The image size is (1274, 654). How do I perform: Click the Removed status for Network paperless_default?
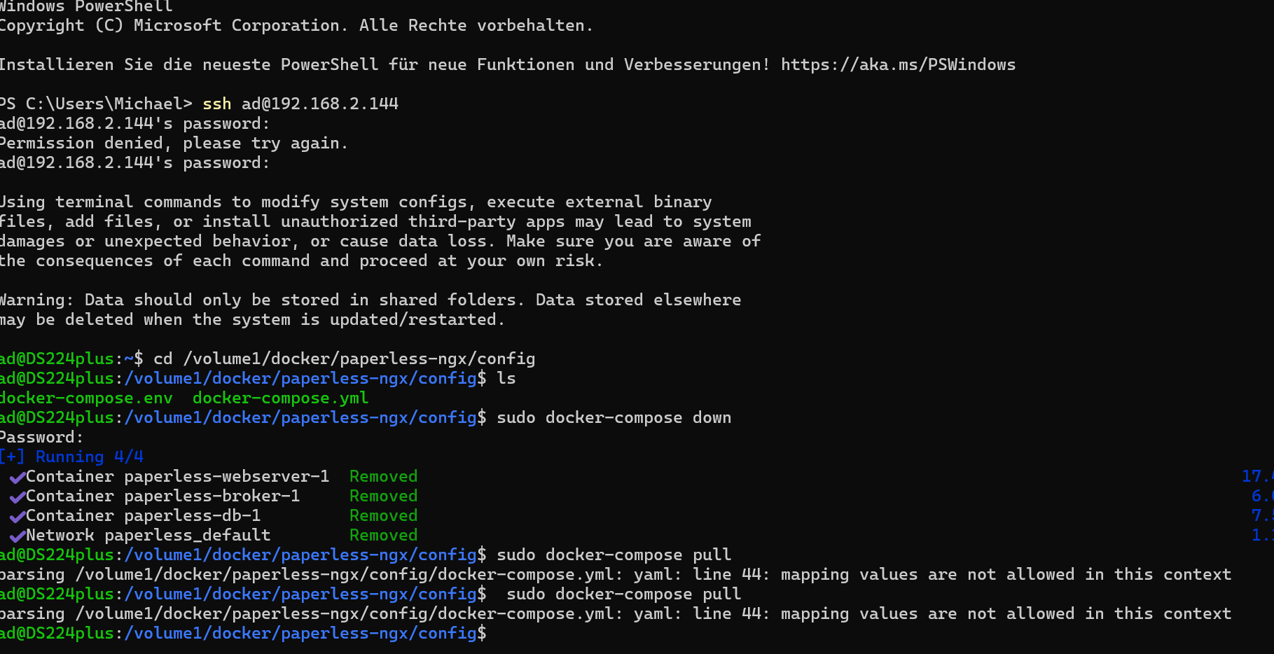[383, 535]
